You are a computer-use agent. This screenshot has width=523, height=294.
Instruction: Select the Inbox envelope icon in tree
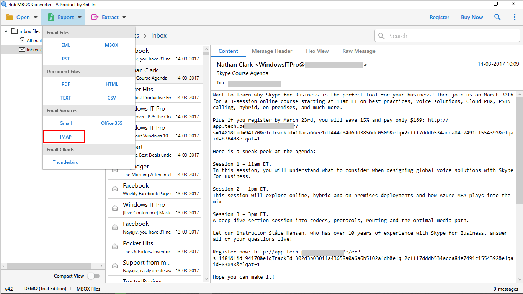click(22, 50)
